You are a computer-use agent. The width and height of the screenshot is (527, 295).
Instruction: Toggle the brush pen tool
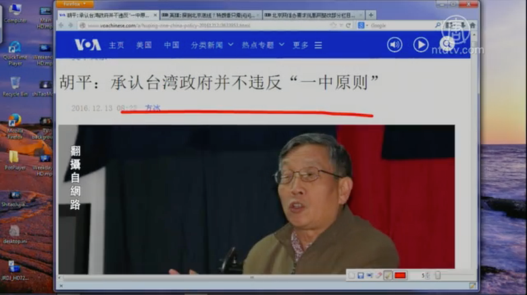click(x=388, y=275)
